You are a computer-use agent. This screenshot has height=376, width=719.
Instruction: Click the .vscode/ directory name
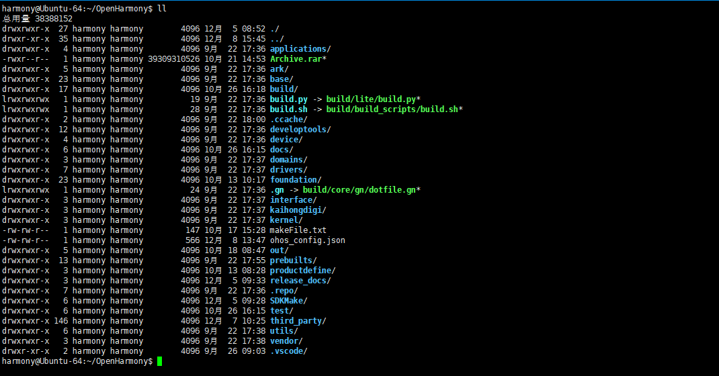(x=287, y=351)
